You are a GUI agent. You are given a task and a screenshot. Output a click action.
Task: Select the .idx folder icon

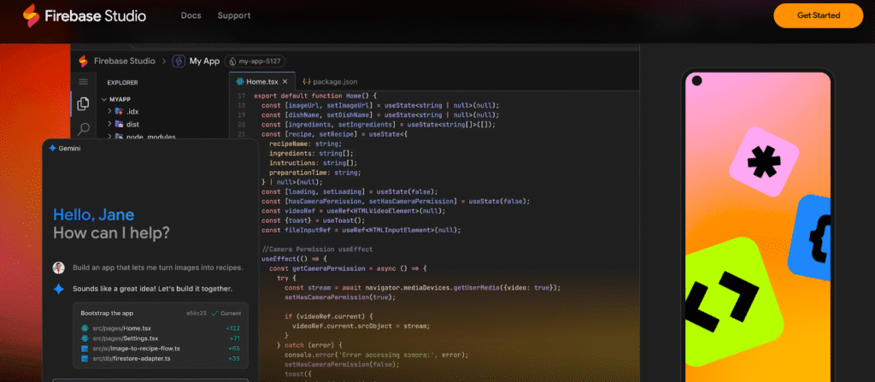[119, 111]
